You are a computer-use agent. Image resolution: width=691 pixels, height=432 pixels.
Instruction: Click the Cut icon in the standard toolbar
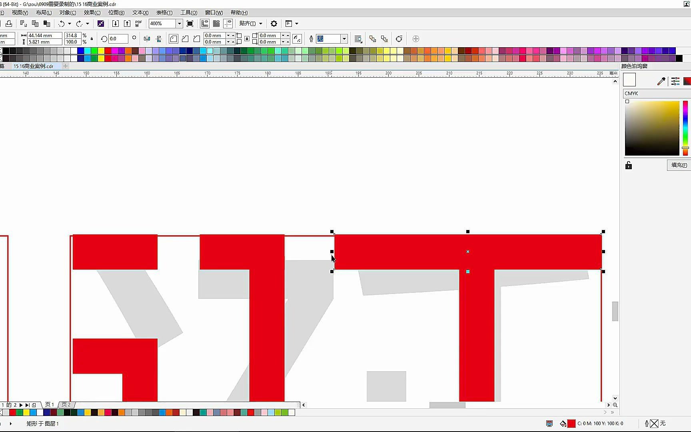23,24
